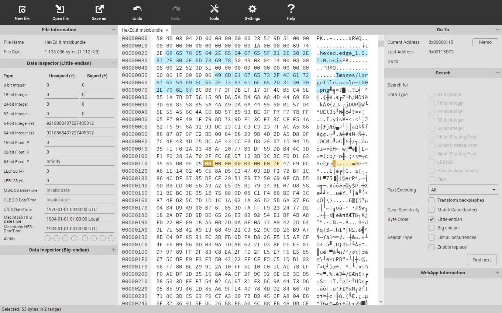Check the LEB128 data type
The width and height of the screenshot is (502, 313).
click(x=431, y=162)
